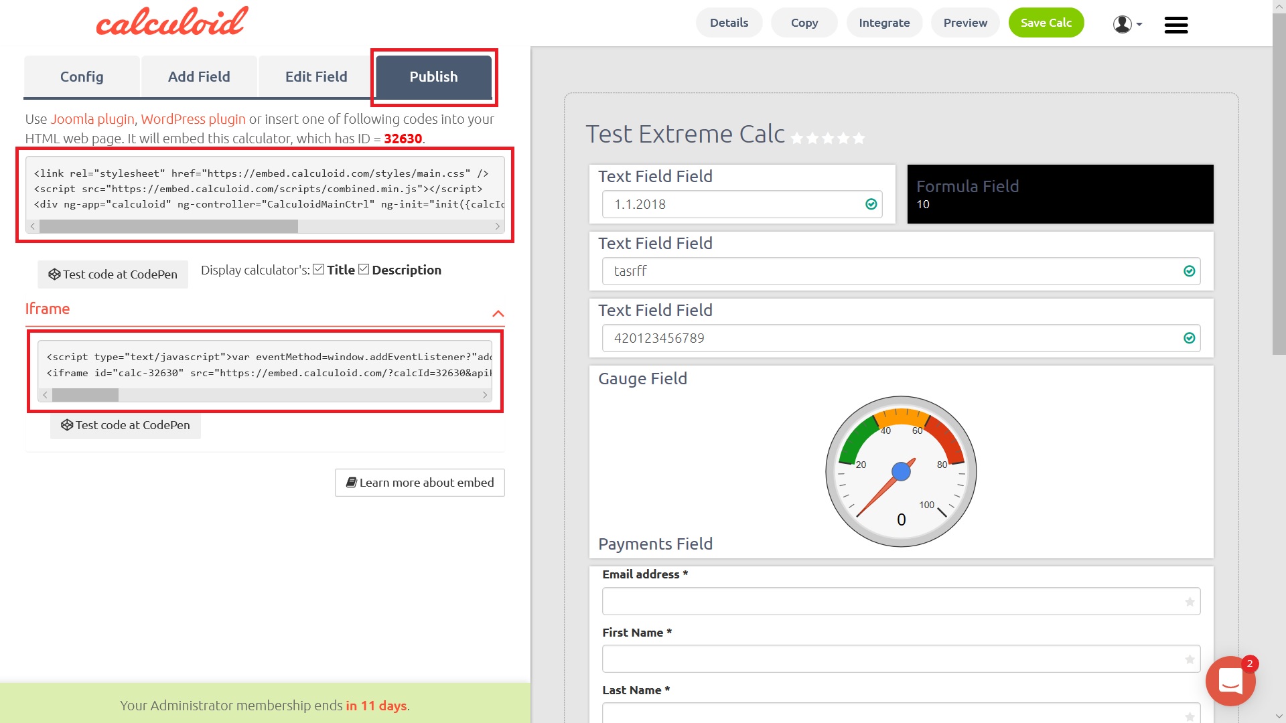Click the Save Calc button
Image resolution: width=1286 pixels, height=723 pixels.
tap(1046, 23)
